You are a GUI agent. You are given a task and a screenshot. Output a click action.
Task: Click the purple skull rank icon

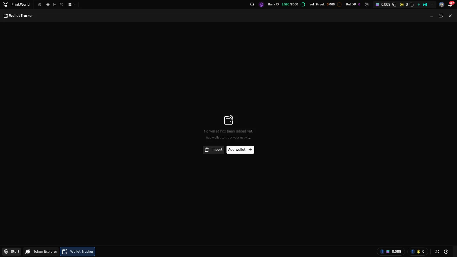(x=261, y=5)
